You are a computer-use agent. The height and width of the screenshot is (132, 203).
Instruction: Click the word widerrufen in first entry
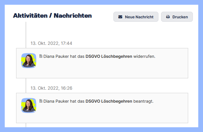(x=144, y=57)
